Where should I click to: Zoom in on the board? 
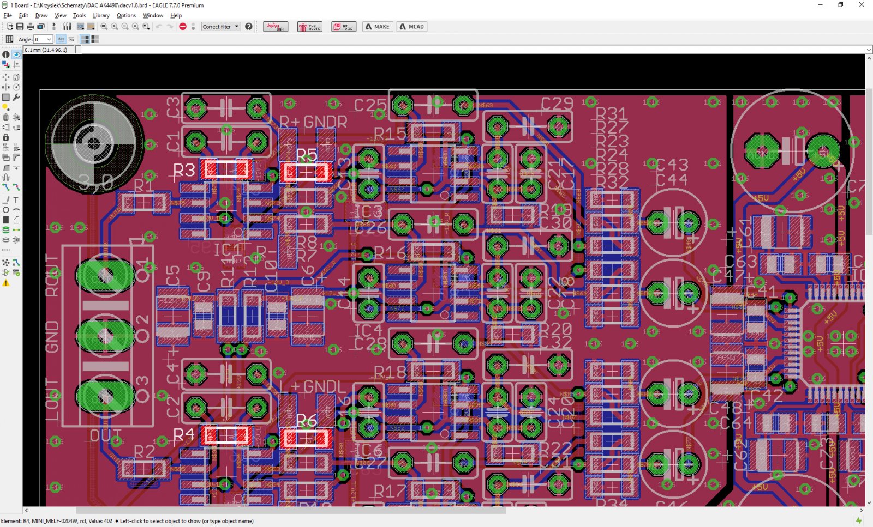click(x=115, y=26)
